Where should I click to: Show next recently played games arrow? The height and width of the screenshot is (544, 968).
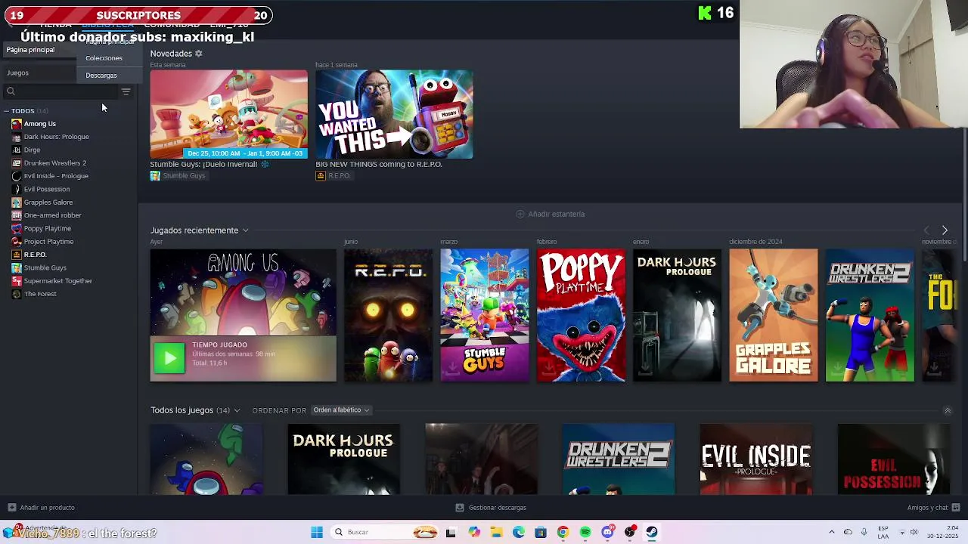coord(945,230)
